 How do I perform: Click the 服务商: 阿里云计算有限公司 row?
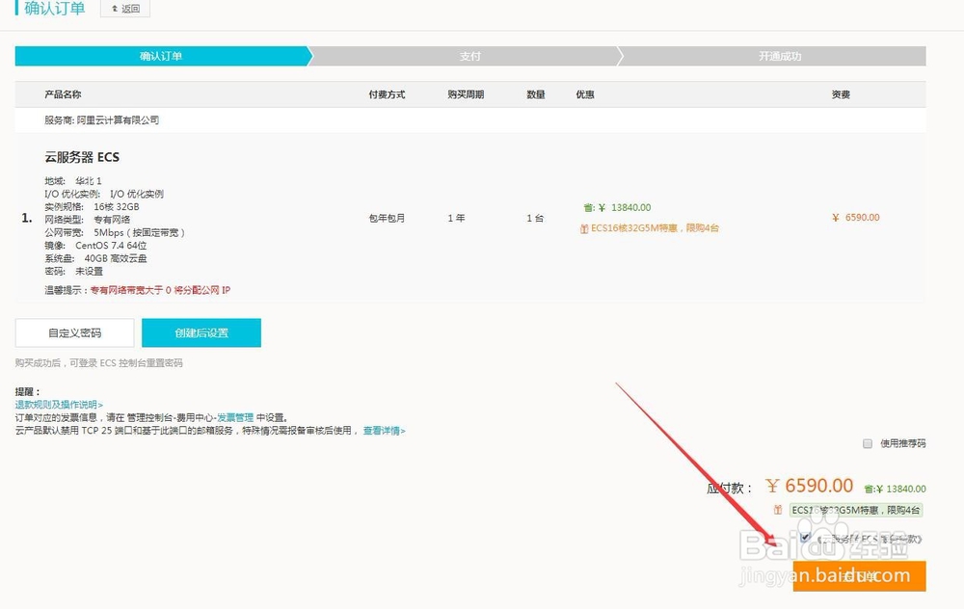(x=470, y=119)
